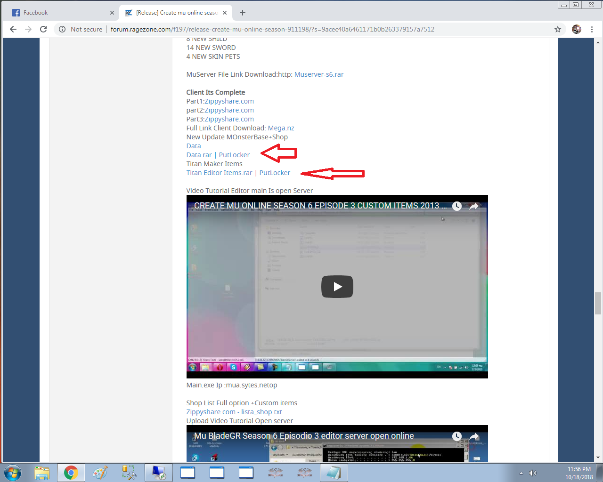Image resolution: width=603 pixels, height=482 pixels.
Task: Open PutLocker link next to Data.rar
Action: [234, 155]
